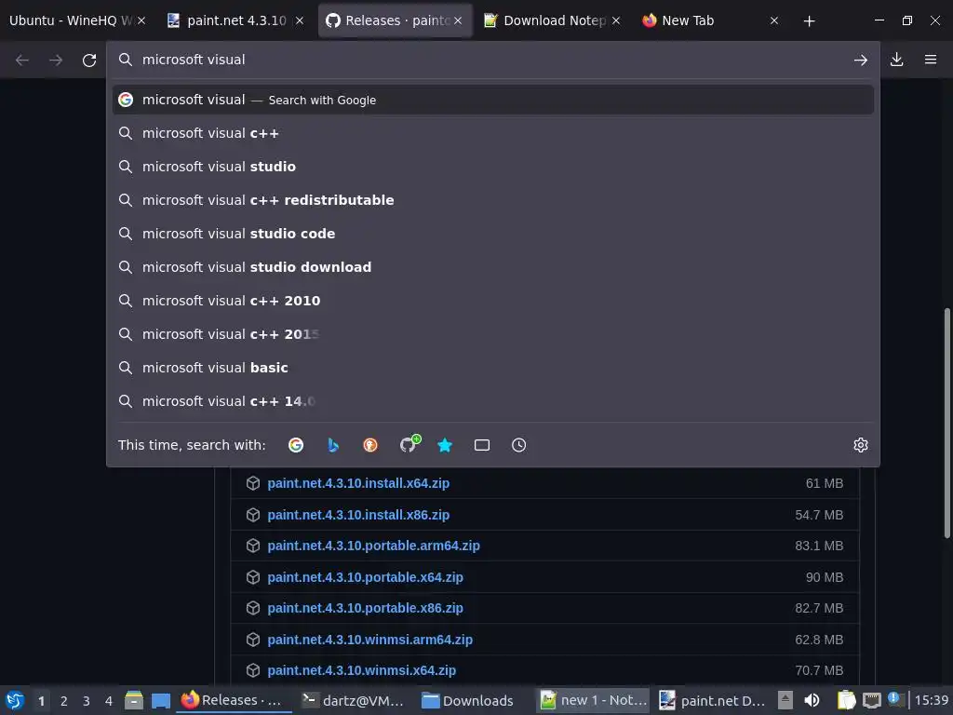Download paint.net.4.3.10.portable.arm64.zip

[x=373, y=546]
